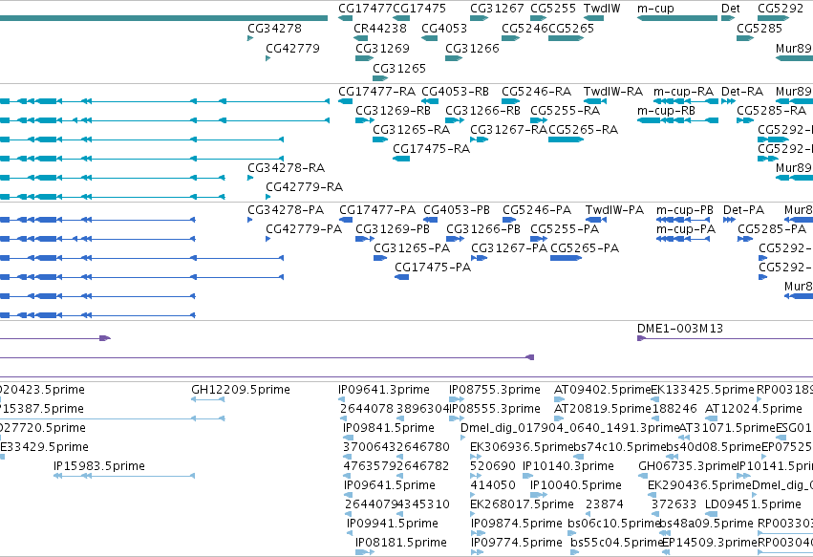Click the m-cup-RA transcript label
This screenshot has height=557, width=813.
click(x=683, y=92)
